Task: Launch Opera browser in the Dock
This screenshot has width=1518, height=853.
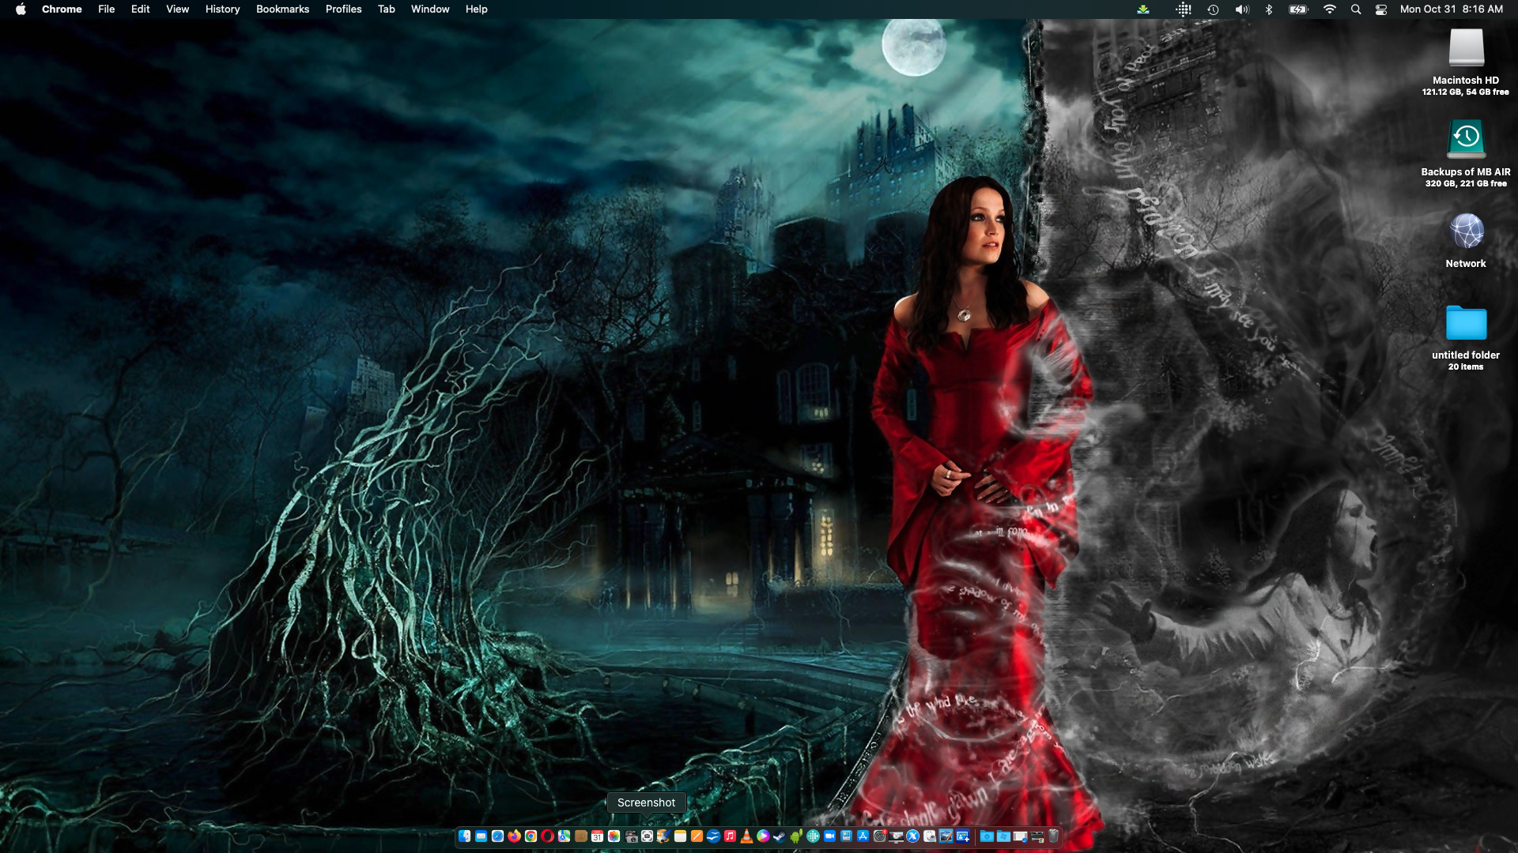Action: coord(548,836)
